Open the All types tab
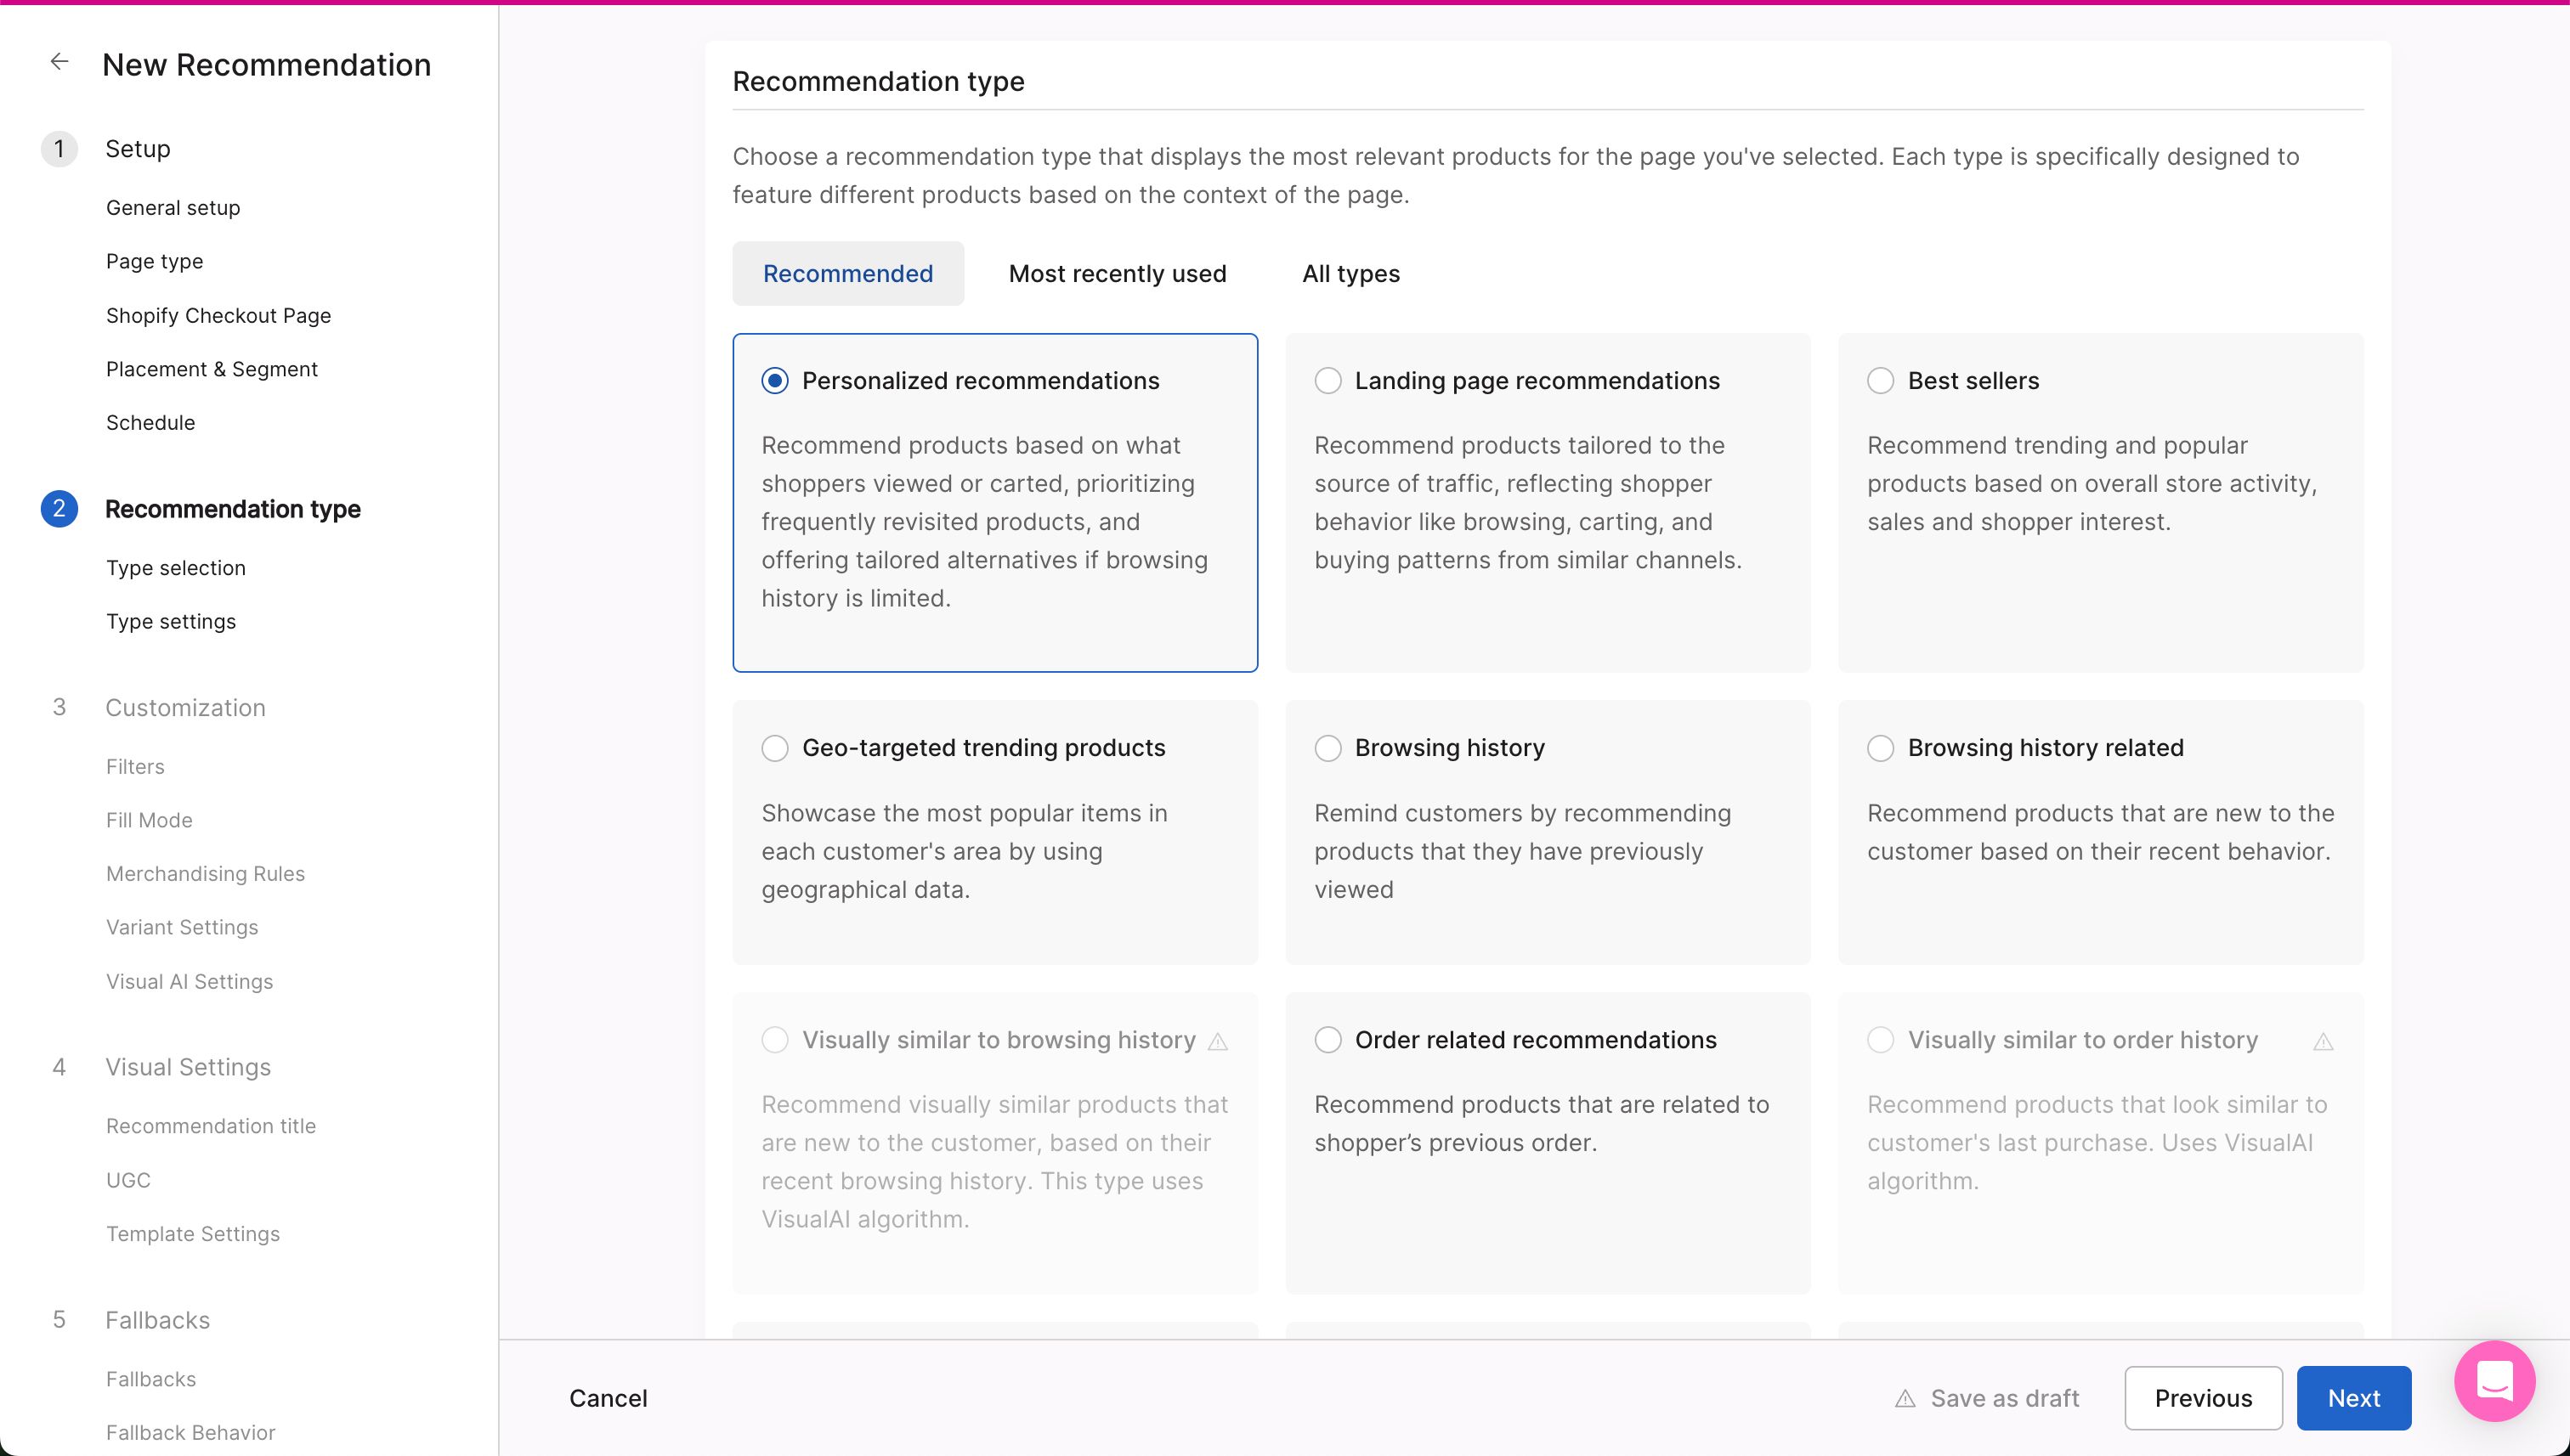Image resolution: width=2570 pixels, height=1456 pixels. pos(1350,273)
